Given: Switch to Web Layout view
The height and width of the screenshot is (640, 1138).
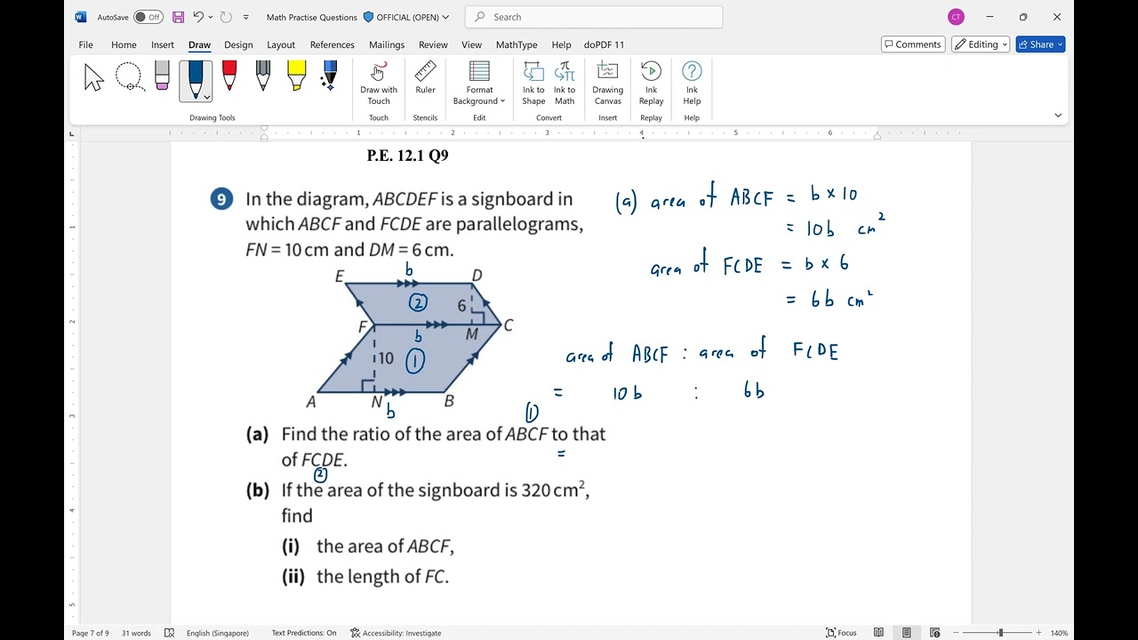Looking at the screenshot, I should [x=935, y=633].
